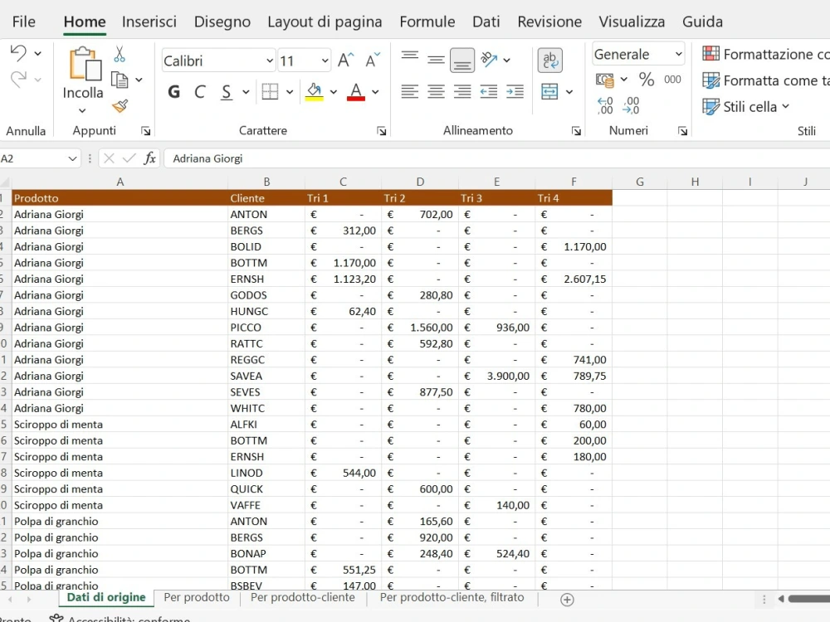Click the fx insert function icon
The width and height of the screenshot is (830, 622).
coord(149,158)
